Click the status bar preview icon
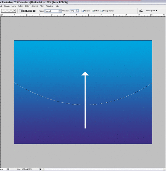Image resolution: width=166 pixels, height=171 pixels. coord(8,169)
